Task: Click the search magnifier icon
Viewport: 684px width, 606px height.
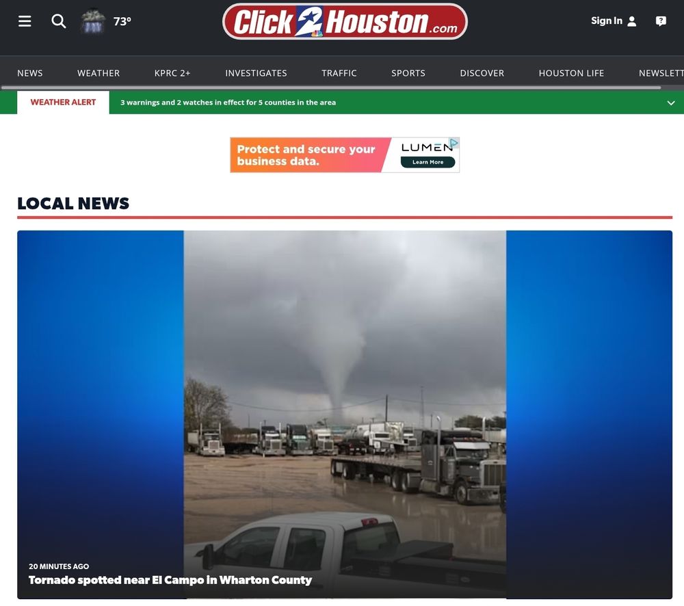Action: (59, 21)
